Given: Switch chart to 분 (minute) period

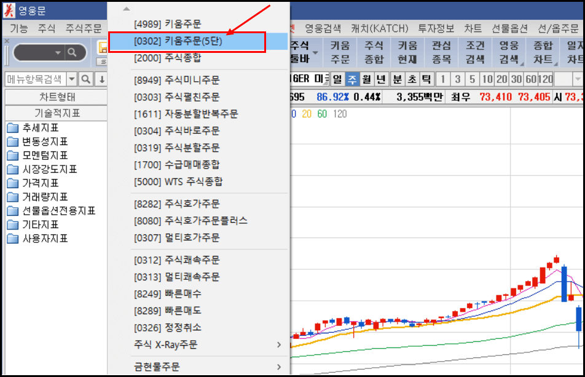Looking at the screenshot, I should click(x=397, y=79).
